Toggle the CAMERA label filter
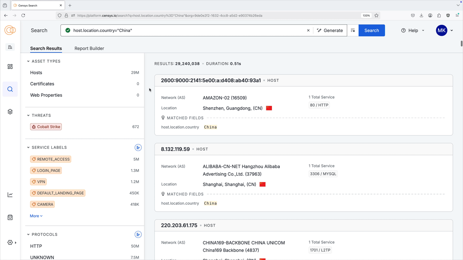Screen dimensions: 463x260 pos(42,204)
